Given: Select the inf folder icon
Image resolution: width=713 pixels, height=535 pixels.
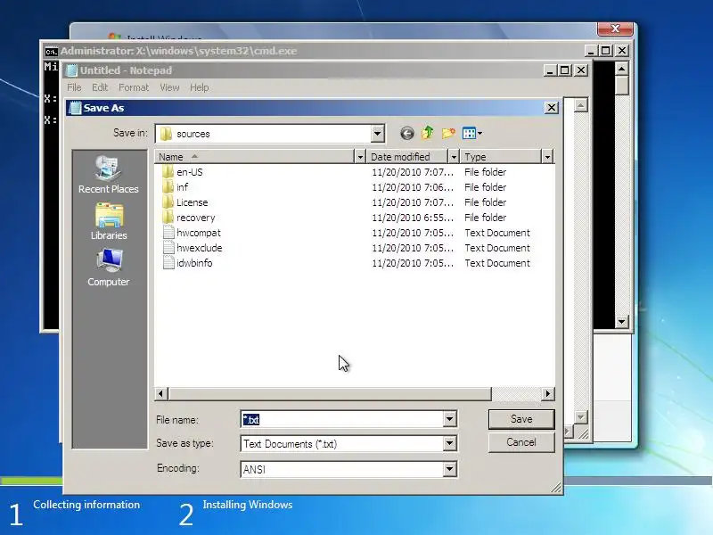Looking at the screenshot, I should coord(168,187).
